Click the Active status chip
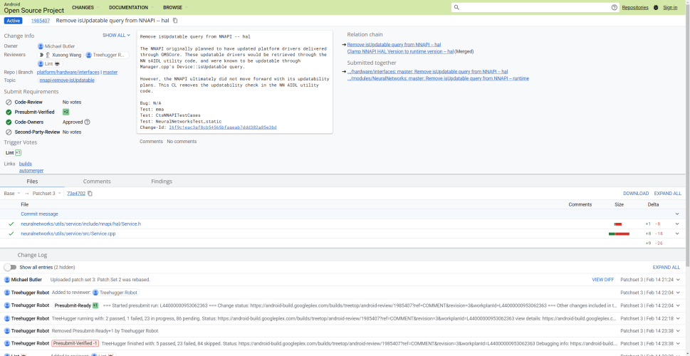Viewport: 690px width, 356px height. (x=14, y=21)
